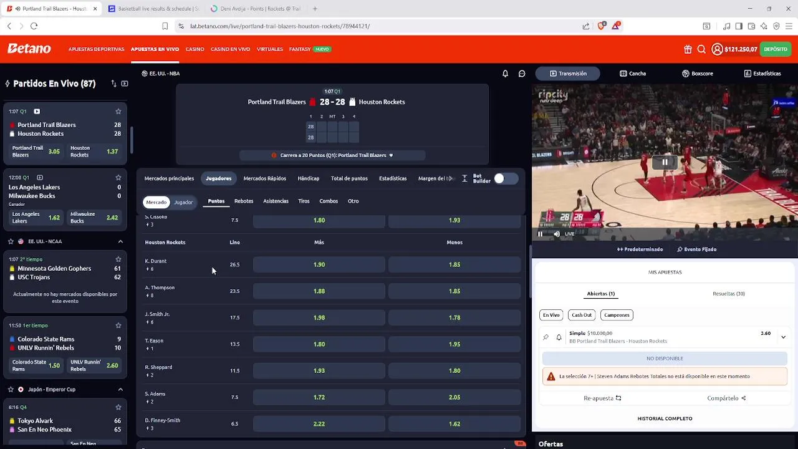The height and width of the screenshot is (449, 798).
Task: Select the Rebotes stat tab
Action: click(244, 201)
